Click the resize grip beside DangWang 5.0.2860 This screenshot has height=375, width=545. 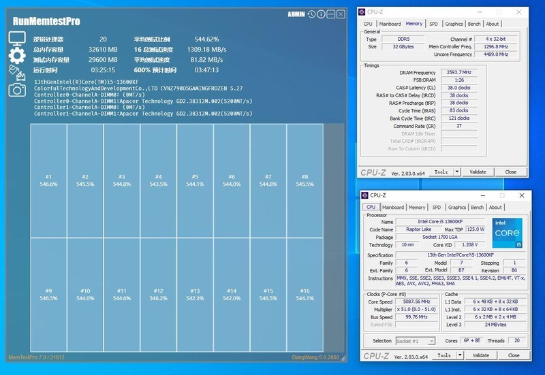pyautogui.click(x=343, y=357)
